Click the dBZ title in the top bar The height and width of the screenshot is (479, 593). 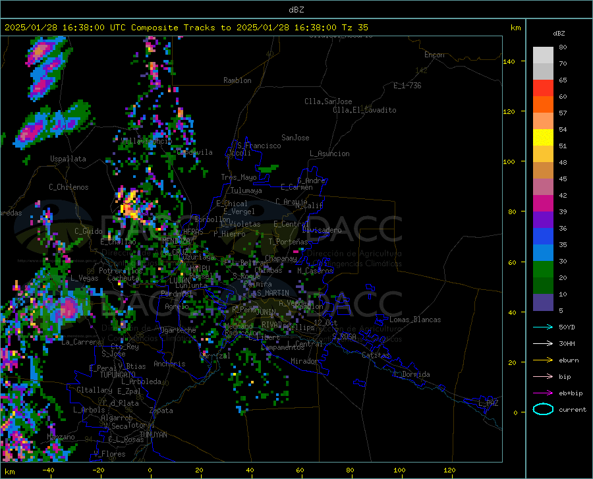click(296, 10)
